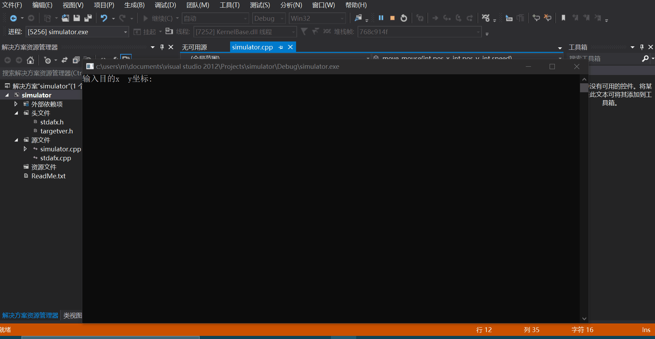Click the Save All toolbar icon
The image size is (655, 339).
(88, 18)
